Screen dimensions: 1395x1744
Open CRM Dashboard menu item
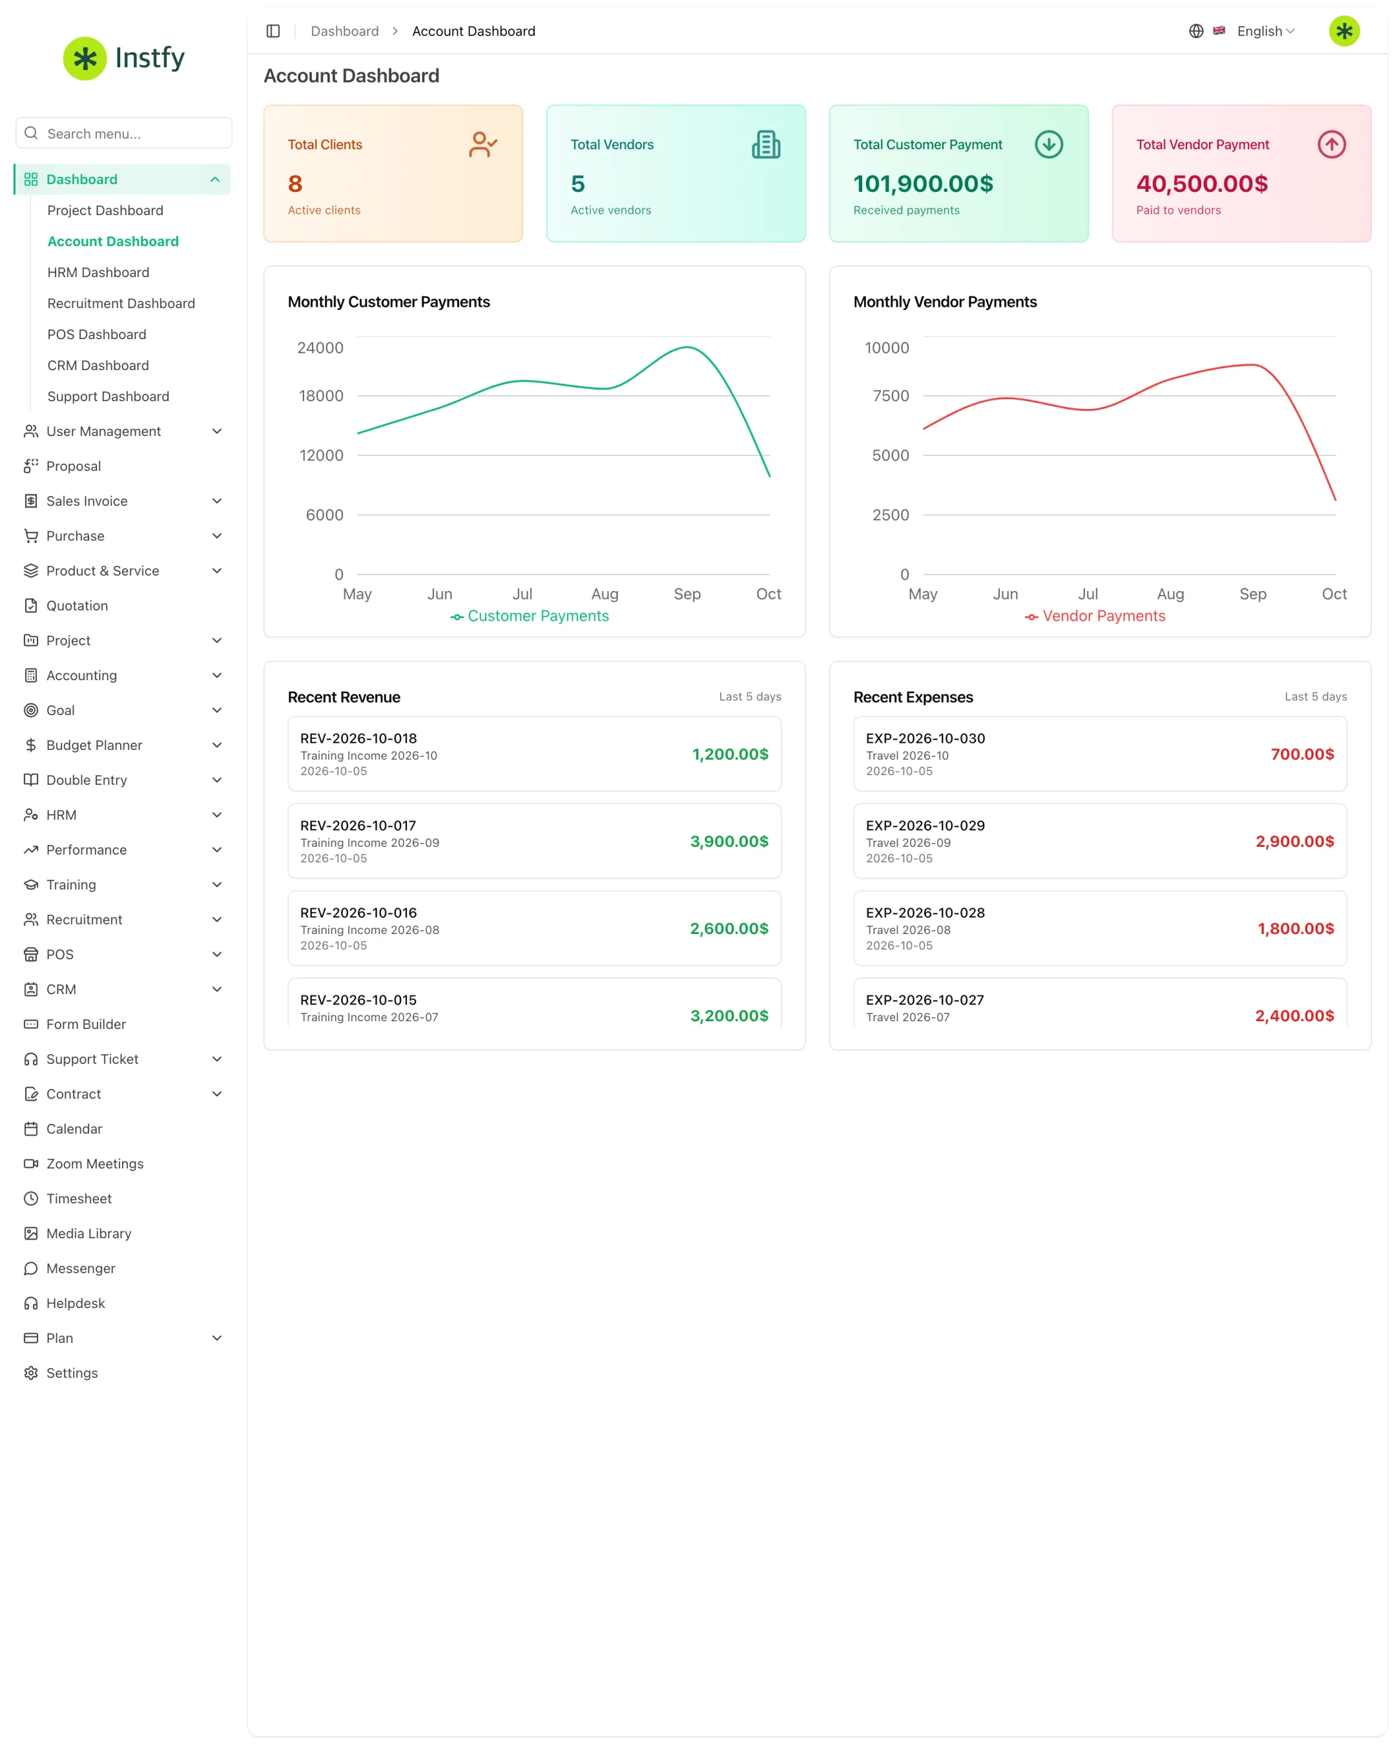98,366
